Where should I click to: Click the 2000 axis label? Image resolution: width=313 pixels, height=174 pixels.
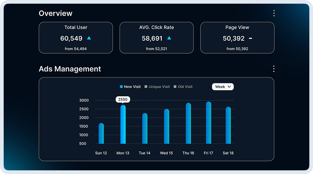click(x=84, y=118)
